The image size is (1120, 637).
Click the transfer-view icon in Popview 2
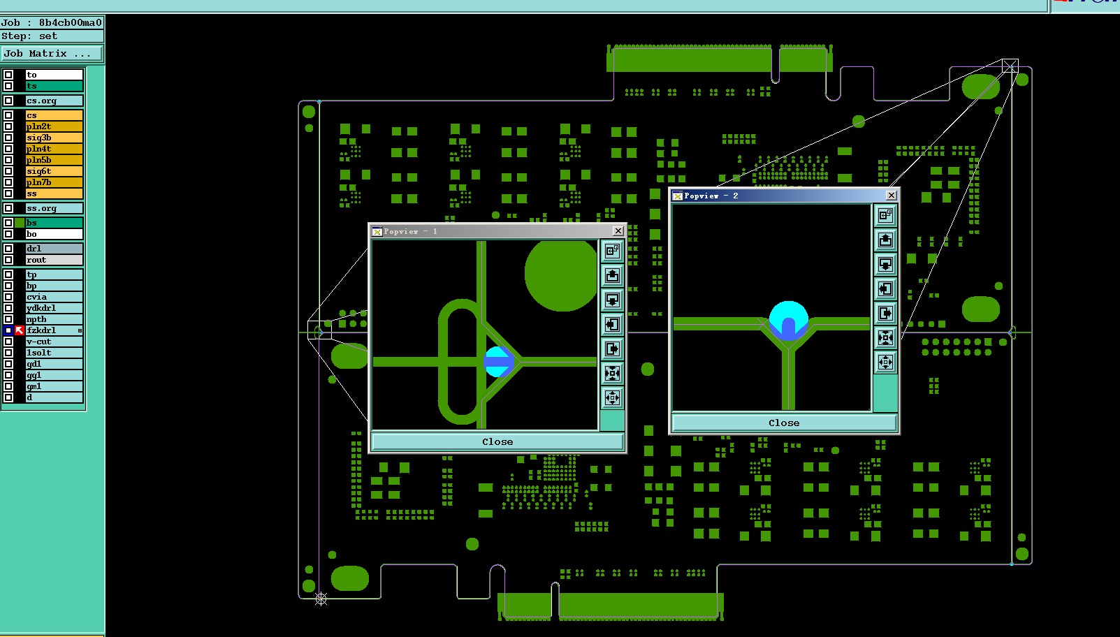tap(885, 215)
